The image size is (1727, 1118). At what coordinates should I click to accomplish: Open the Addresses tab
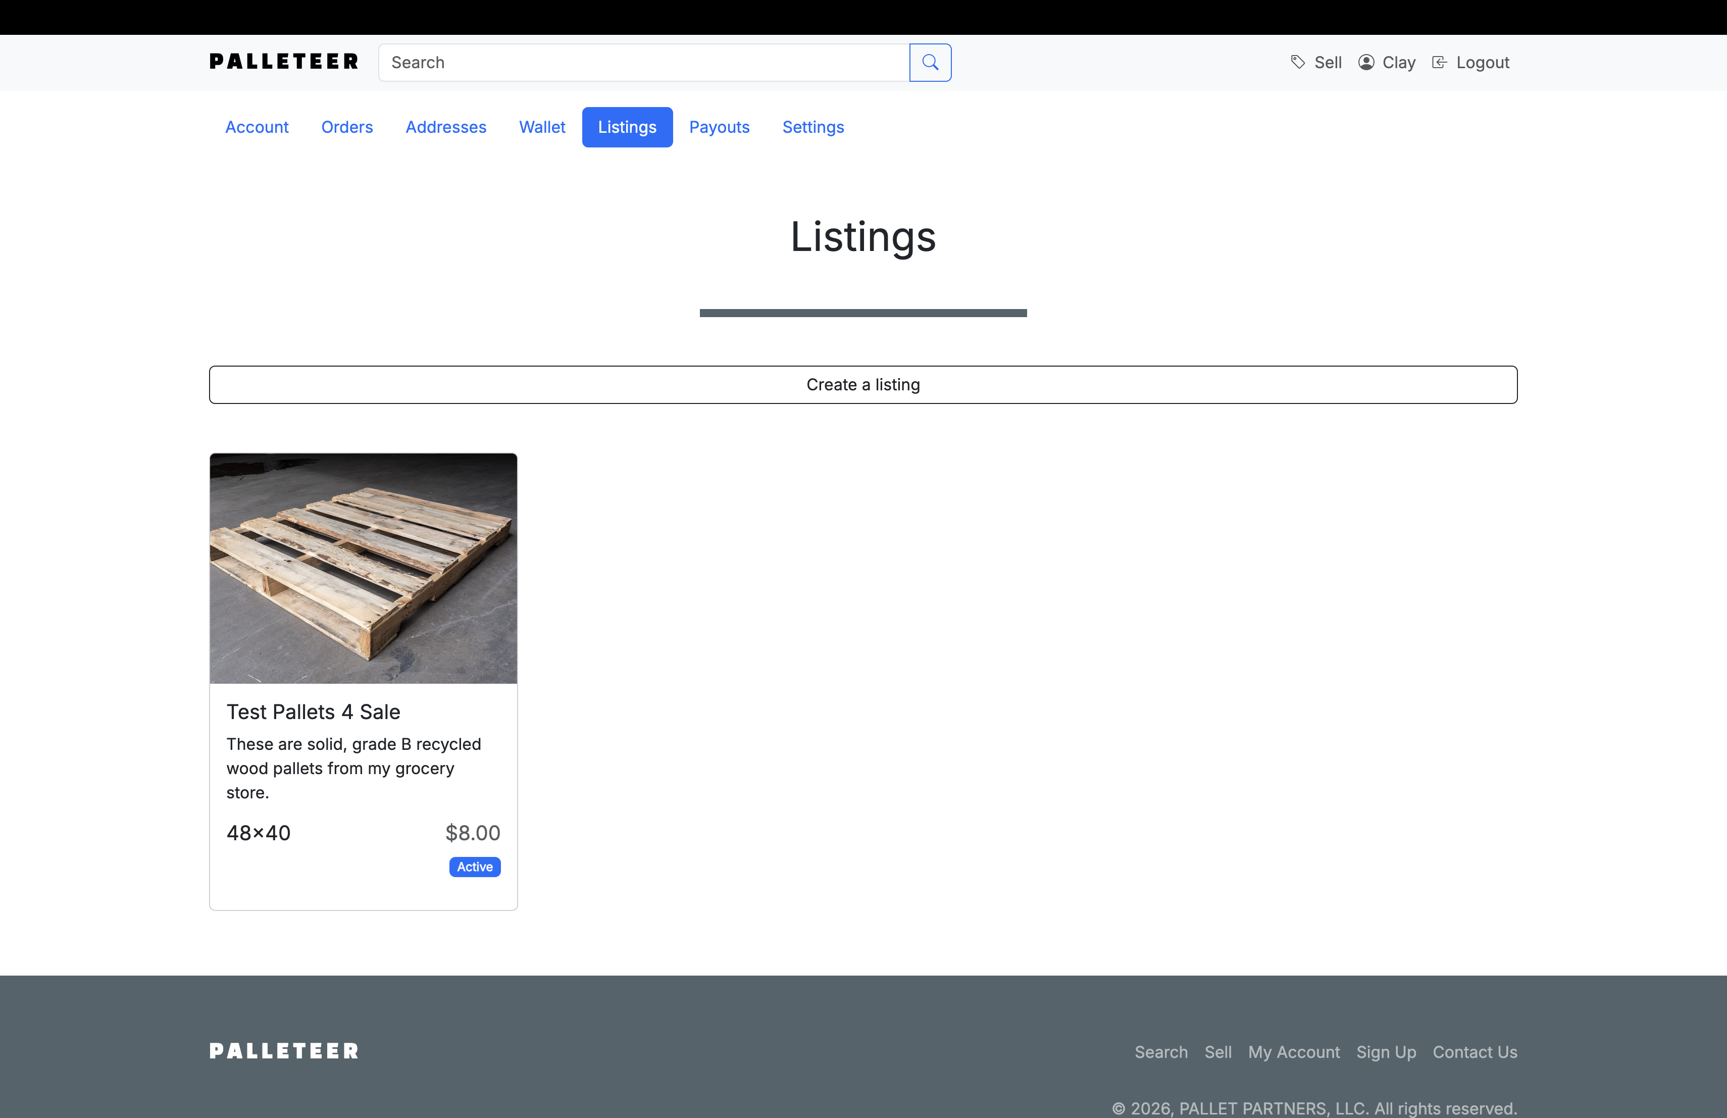[445, 127]
